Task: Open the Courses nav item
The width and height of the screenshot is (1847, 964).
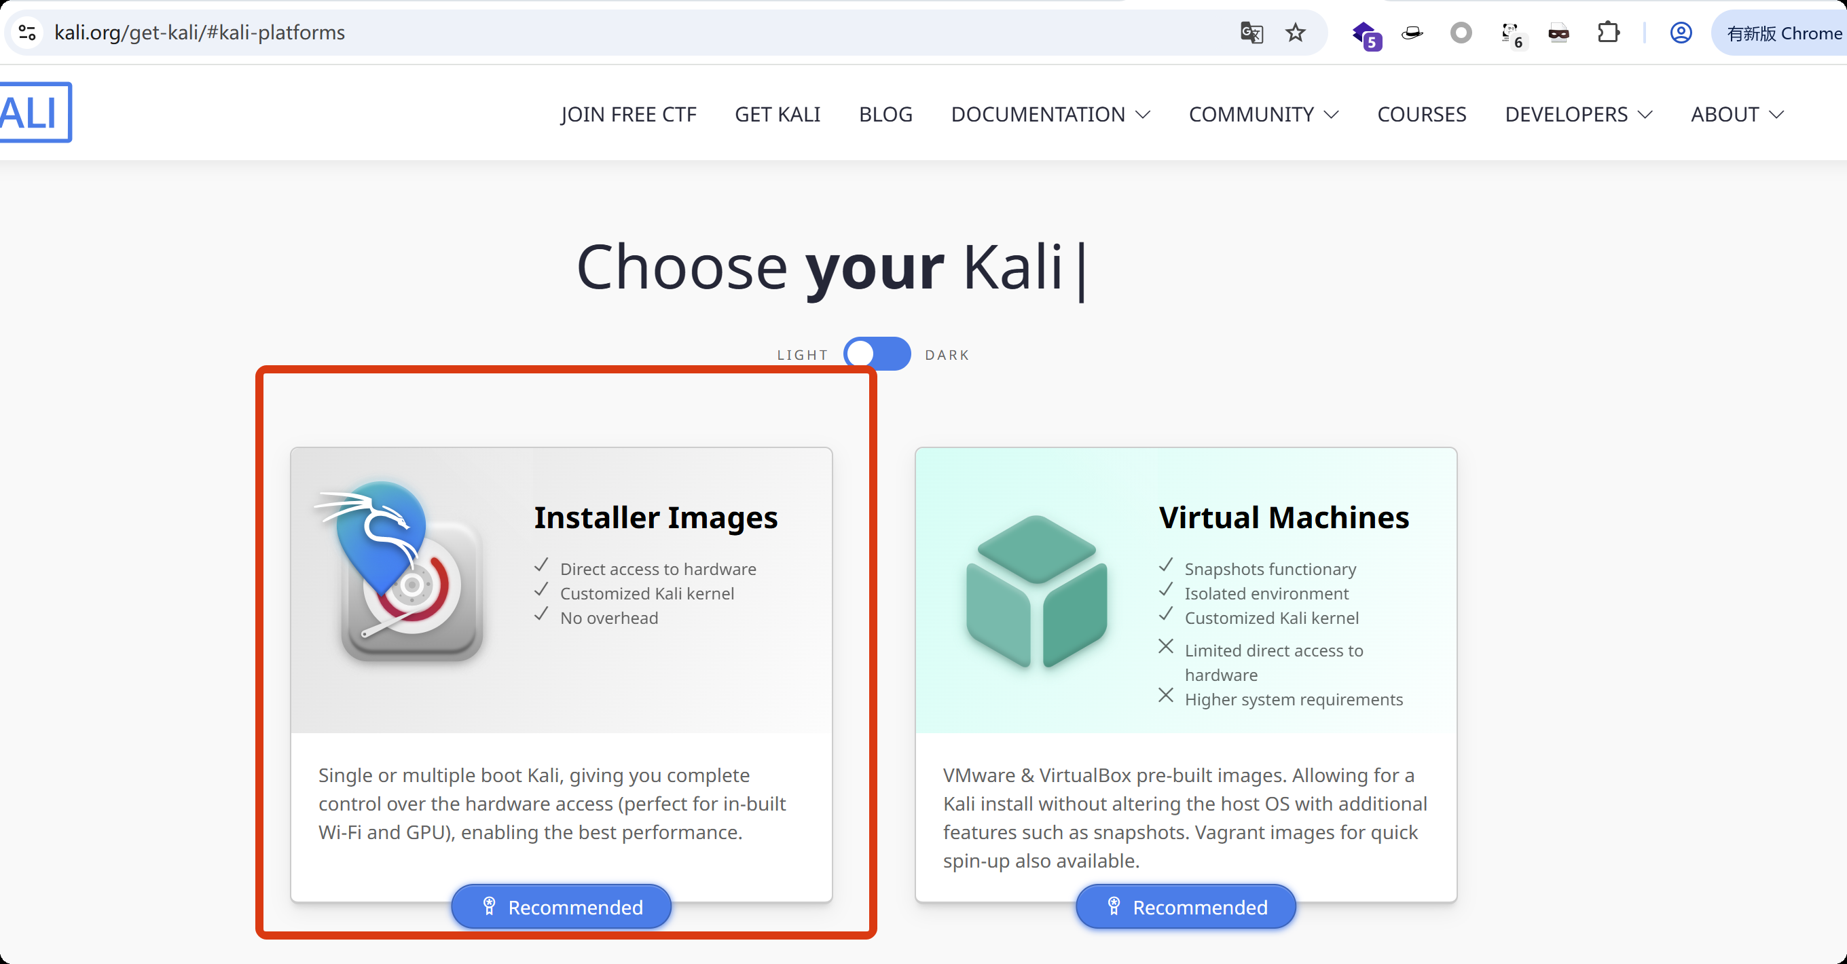Action: pos(1421,115)
